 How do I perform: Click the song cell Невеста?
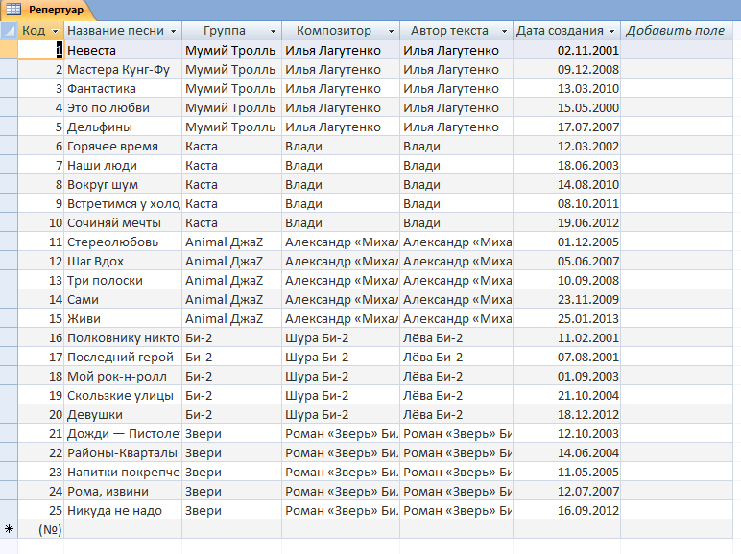point(123,50)
